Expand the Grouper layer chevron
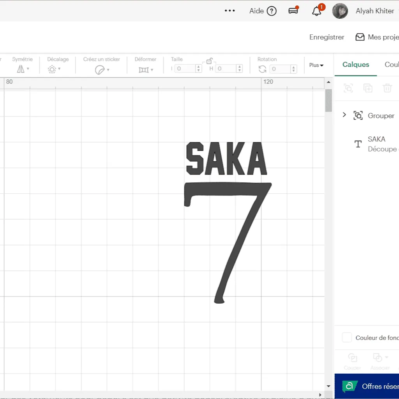 pyautogui.click(x=344, y=115)
